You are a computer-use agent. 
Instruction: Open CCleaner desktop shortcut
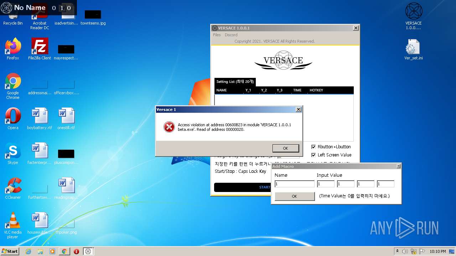click(x=13, y=188)
